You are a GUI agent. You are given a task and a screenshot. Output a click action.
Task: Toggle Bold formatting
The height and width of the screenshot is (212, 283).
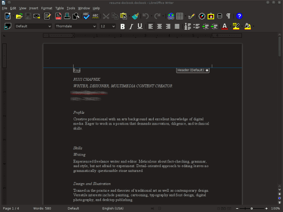coord(123,26)
